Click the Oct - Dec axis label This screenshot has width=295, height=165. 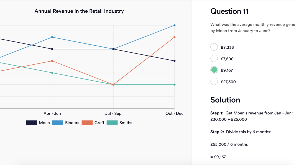point(174,113)
